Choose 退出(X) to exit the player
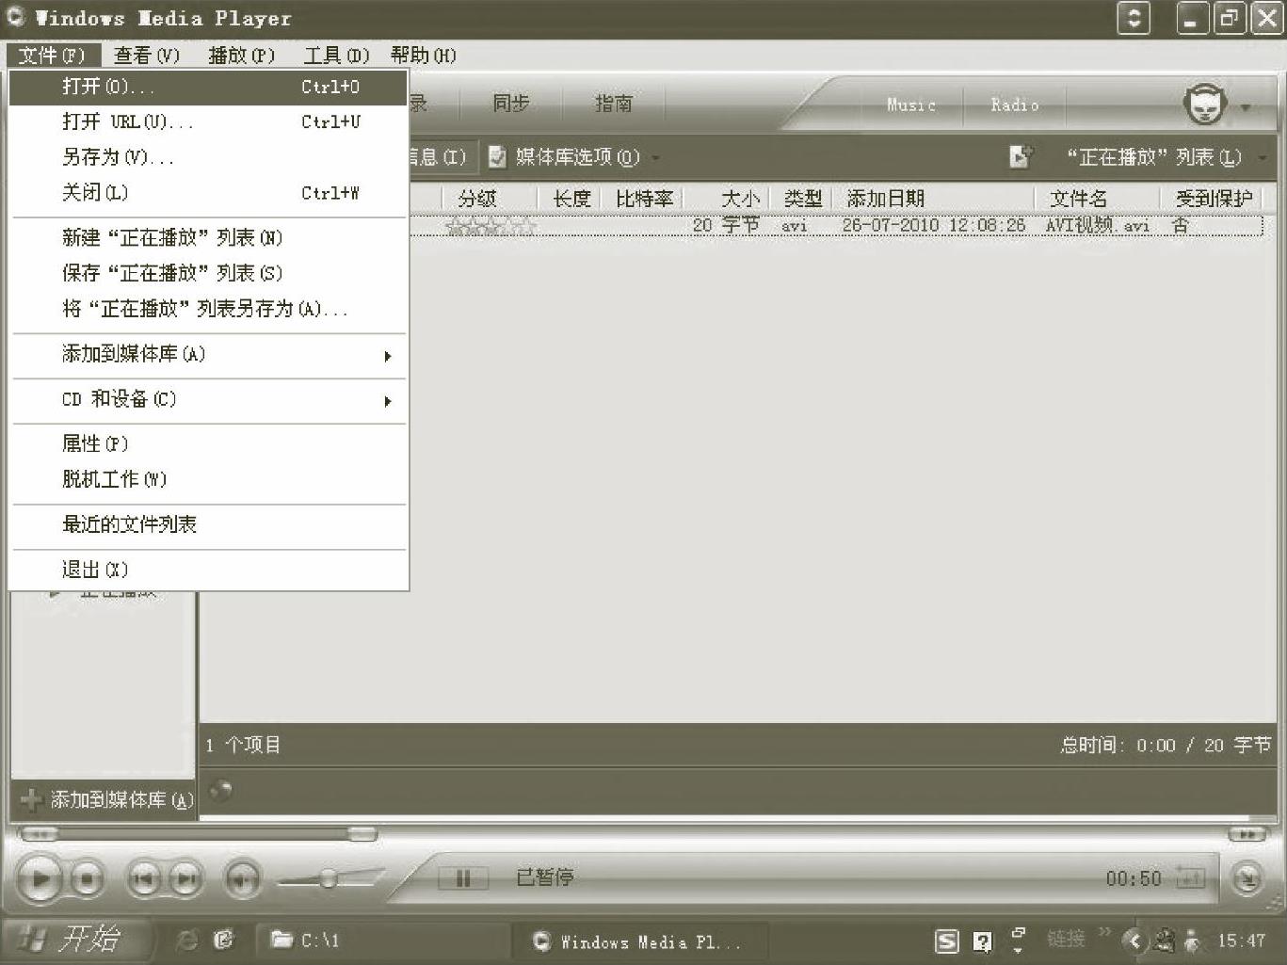The height and width of the screenshot is (965, 1287). 208,571
